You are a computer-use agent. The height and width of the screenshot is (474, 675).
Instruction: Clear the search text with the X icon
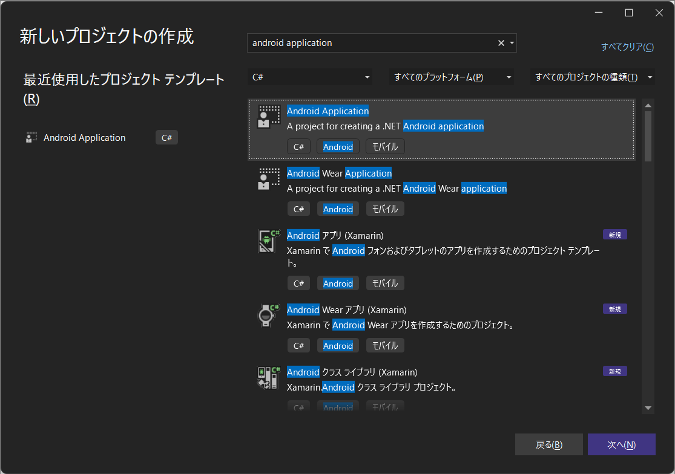501,43
